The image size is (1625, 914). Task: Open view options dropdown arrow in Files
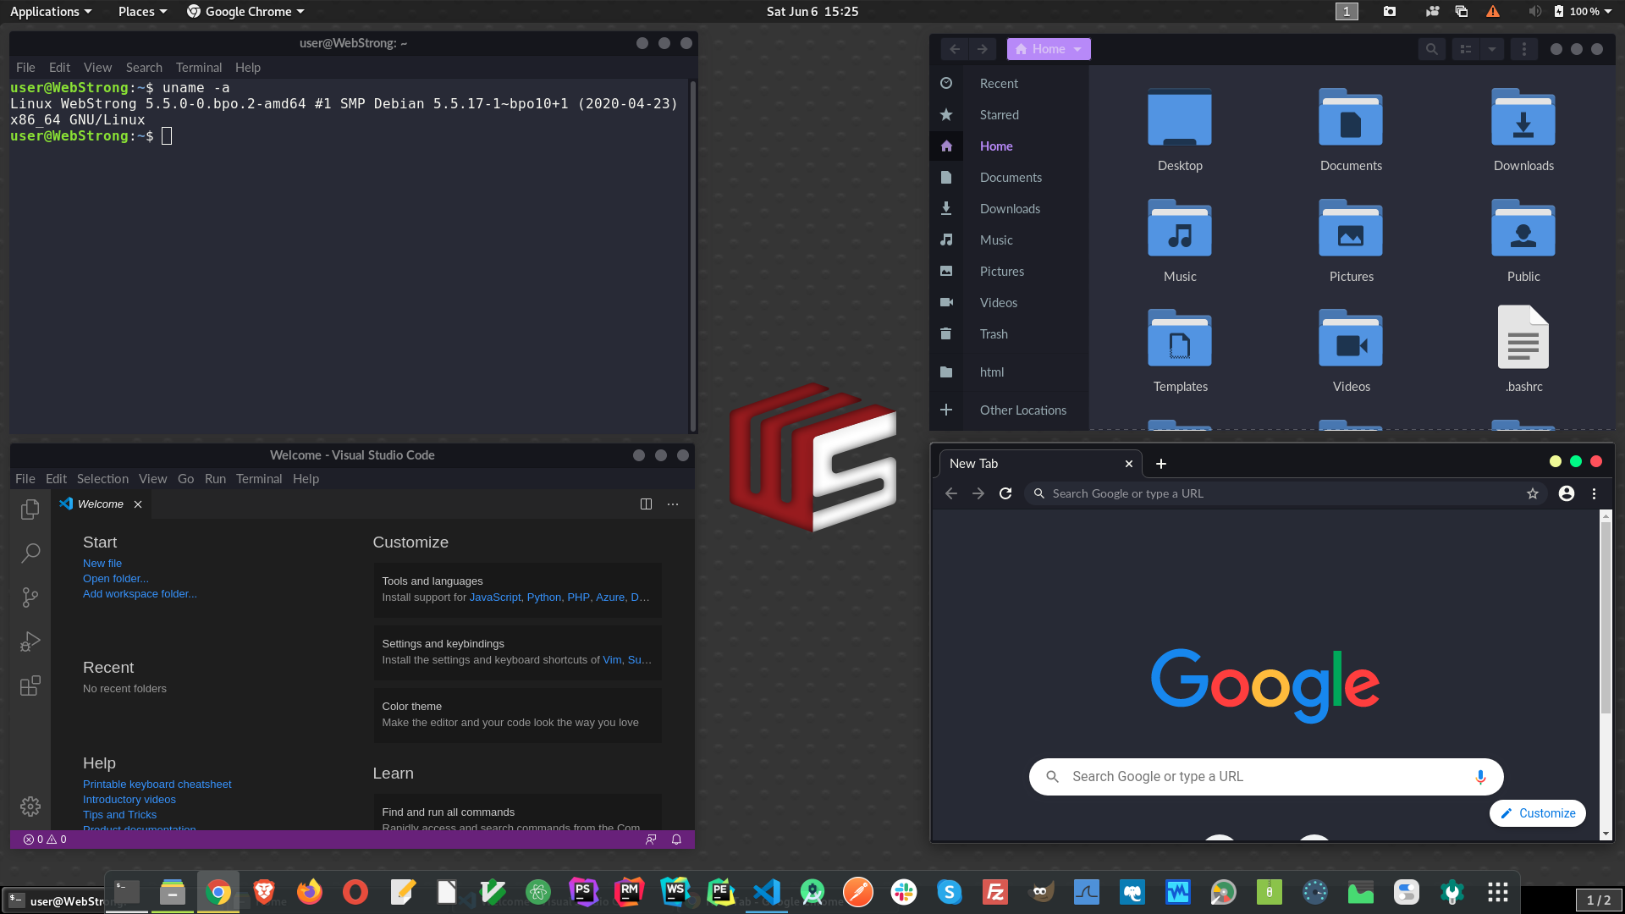pos(1492,49)
